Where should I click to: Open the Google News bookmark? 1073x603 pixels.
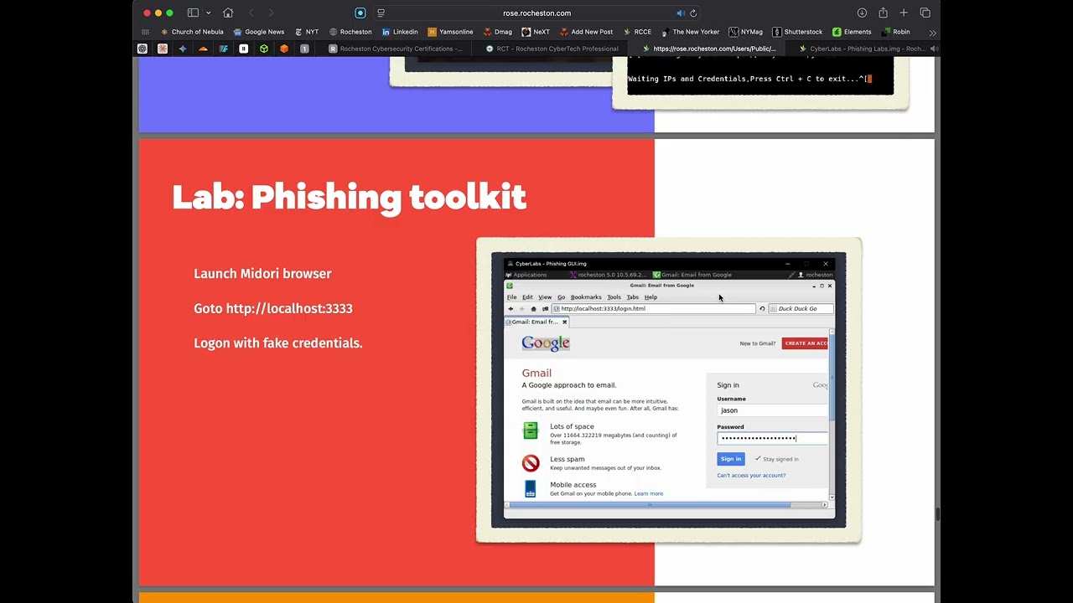pyautogui.click(x=259, y=32)
